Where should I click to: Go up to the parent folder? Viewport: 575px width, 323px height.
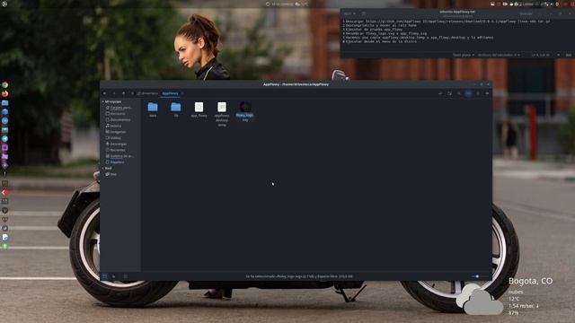pos(124,93)
